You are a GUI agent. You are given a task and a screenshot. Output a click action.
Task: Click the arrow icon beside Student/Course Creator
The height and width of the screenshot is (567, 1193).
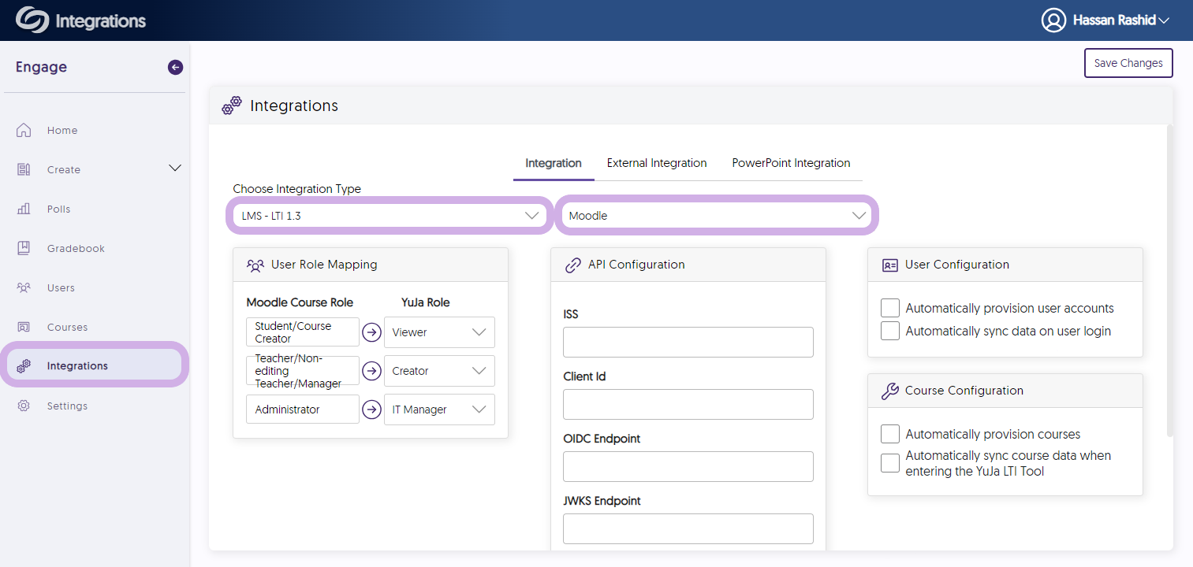point(371,332)
